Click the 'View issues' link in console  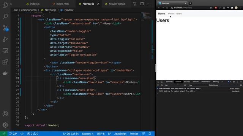click(x=235, y=88)
